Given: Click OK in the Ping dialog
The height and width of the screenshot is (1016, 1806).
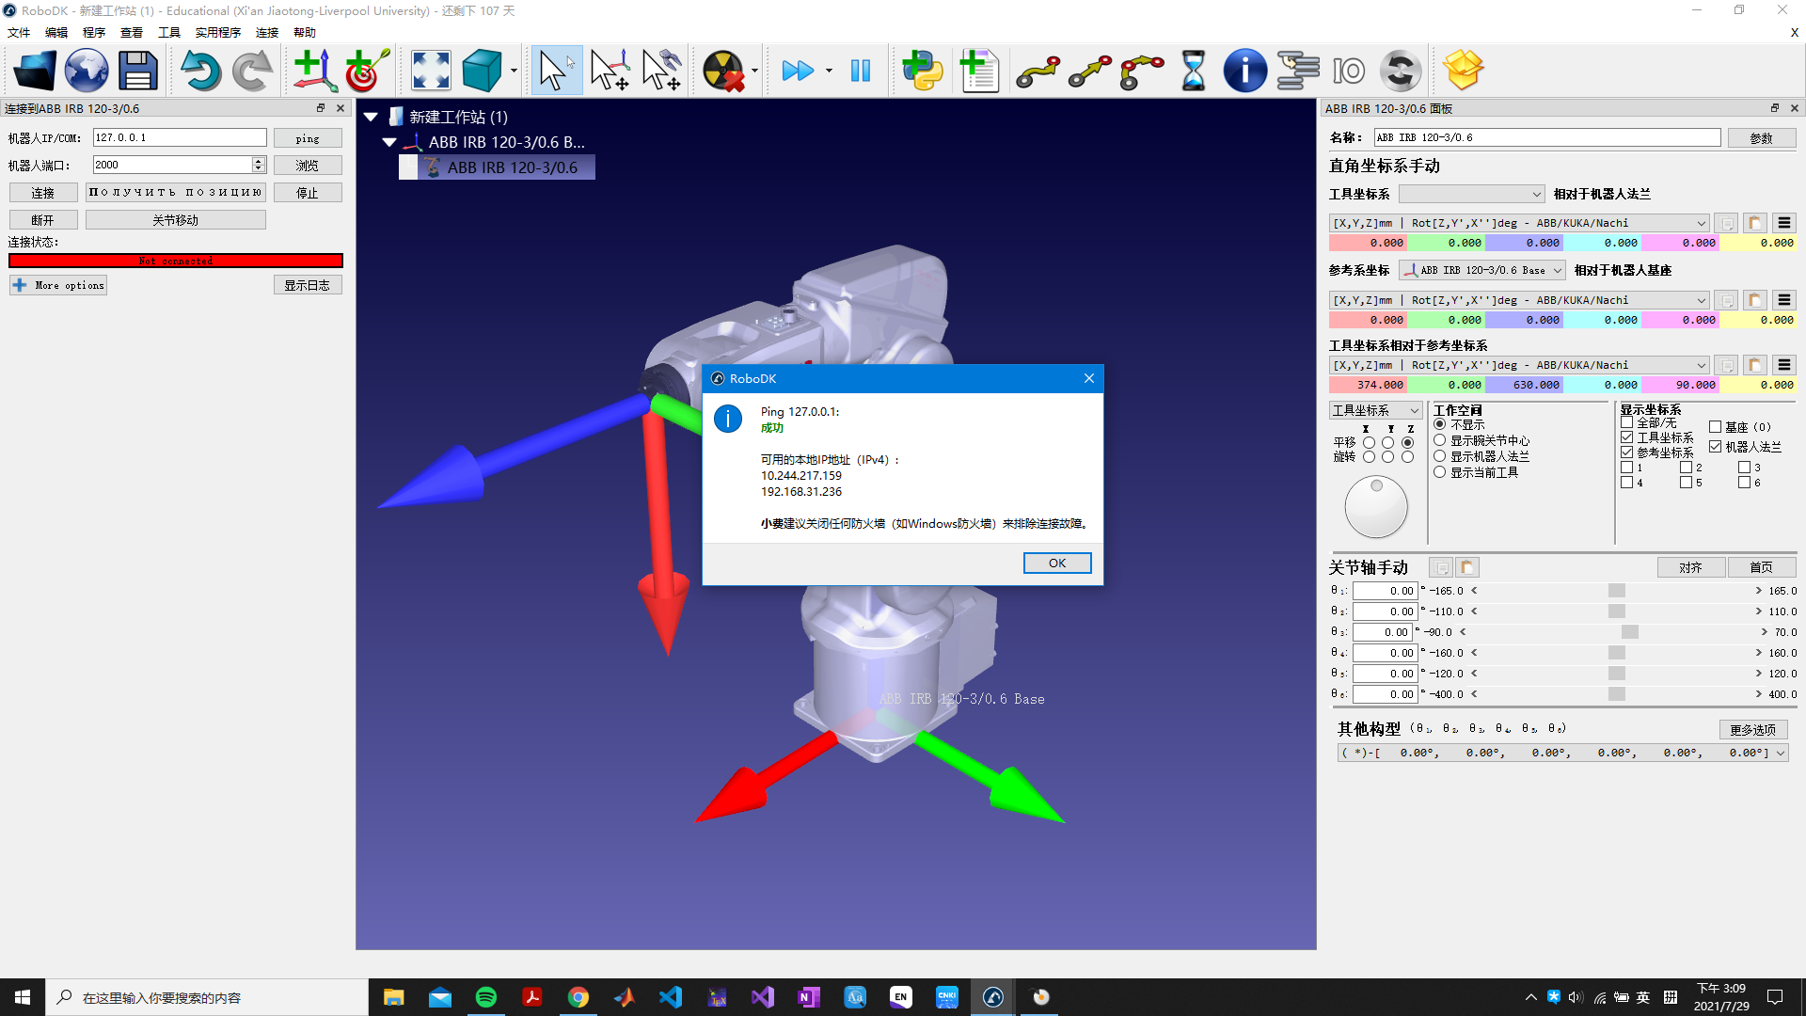Looking at the screenshot, I should tap(1056, 563).
